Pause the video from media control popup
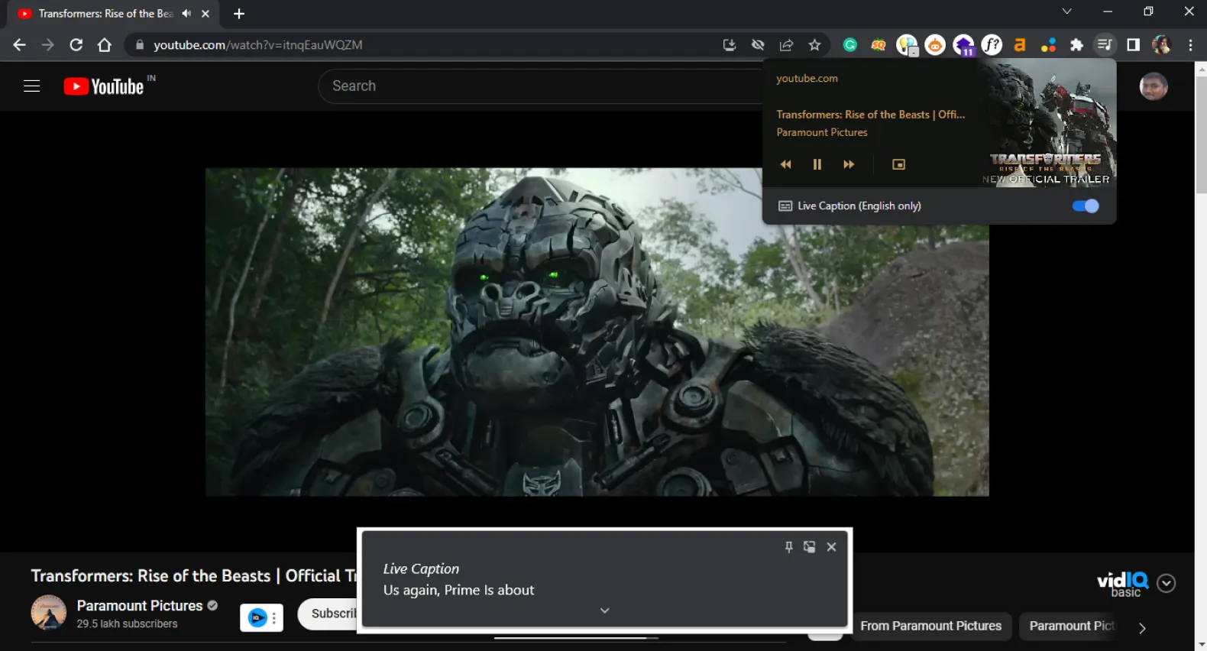Viewport: 1207px width, 651px height. pyautogui.click(x=817, y=164)
